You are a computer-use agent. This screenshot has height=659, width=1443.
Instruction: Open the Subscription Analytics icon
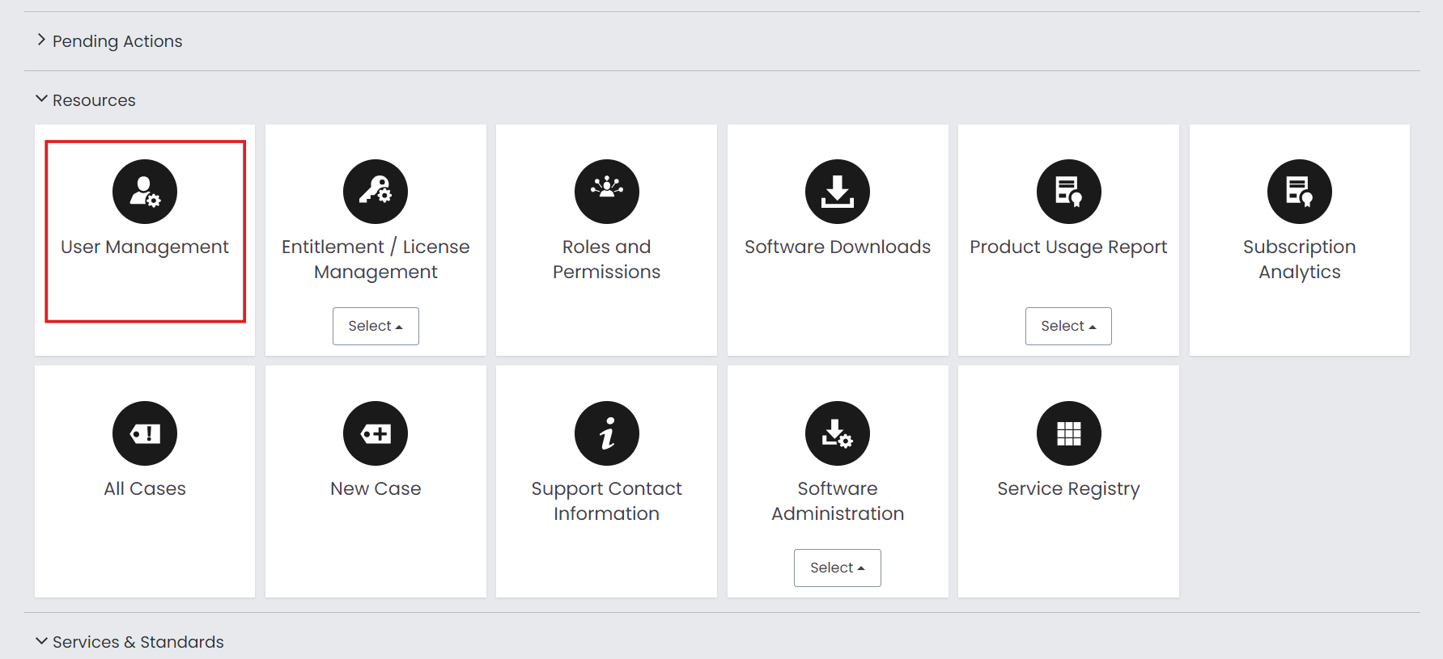pyautogui.click(x=1299, y=192)
